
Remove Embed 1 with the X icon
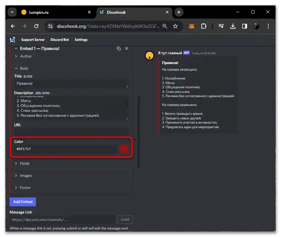point(127,49)
